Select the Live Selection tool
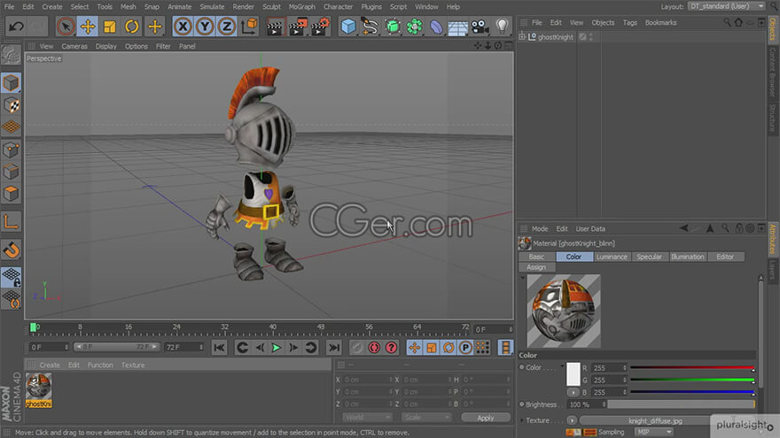 click(x=66, y=27)
